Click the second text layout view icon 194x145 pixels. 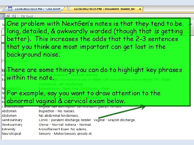pyautogui.click(x=8, y=16)
